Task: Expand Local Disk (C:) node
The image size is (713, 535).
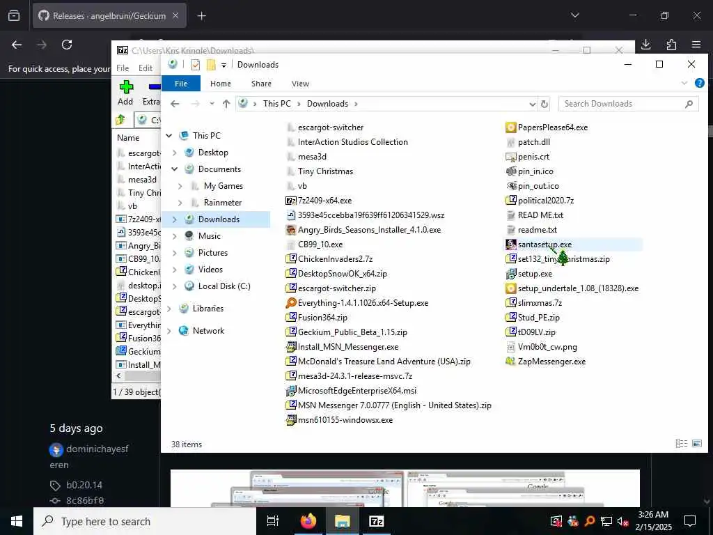Action: (x=175, y=286)
